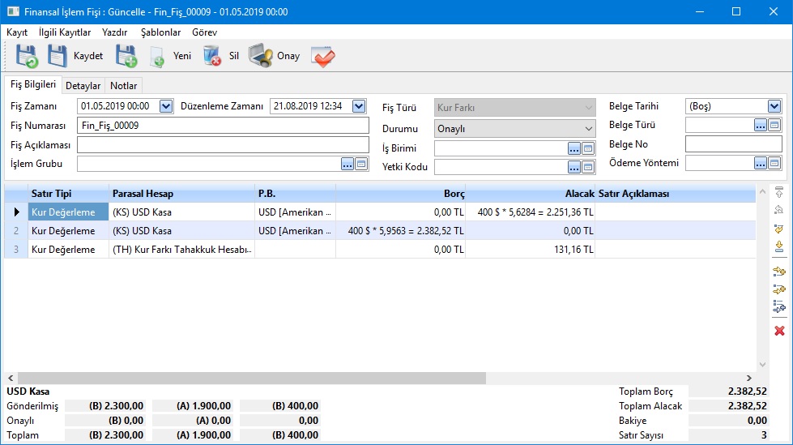Move selected row to top
The image size is (793, 445).
click(779, 192)
